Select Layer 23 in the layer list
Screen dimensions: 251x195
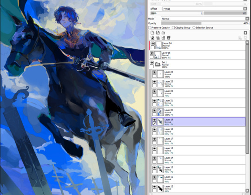198,84
